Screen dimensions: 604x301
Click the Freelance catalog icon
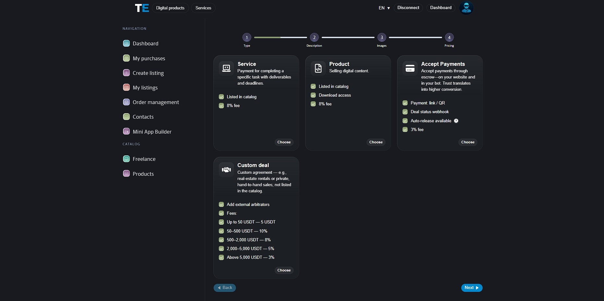[127, 159]
